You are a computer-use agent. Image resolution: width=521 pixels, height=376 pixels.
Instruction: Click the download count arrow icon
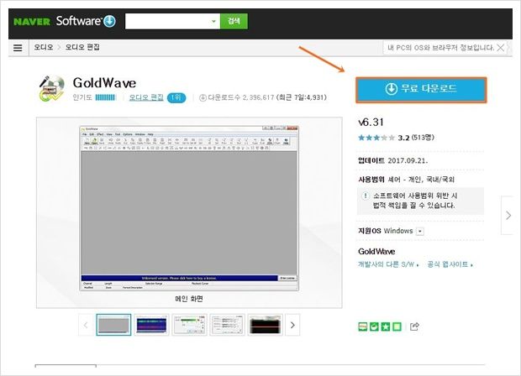[203, 98]
